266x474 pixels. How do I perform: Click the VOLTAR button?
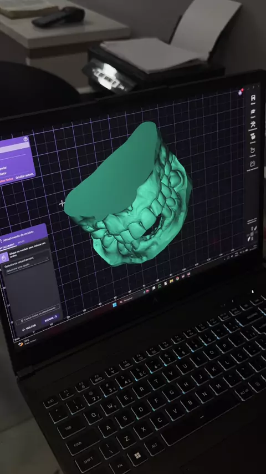click(x=29, y=327)
